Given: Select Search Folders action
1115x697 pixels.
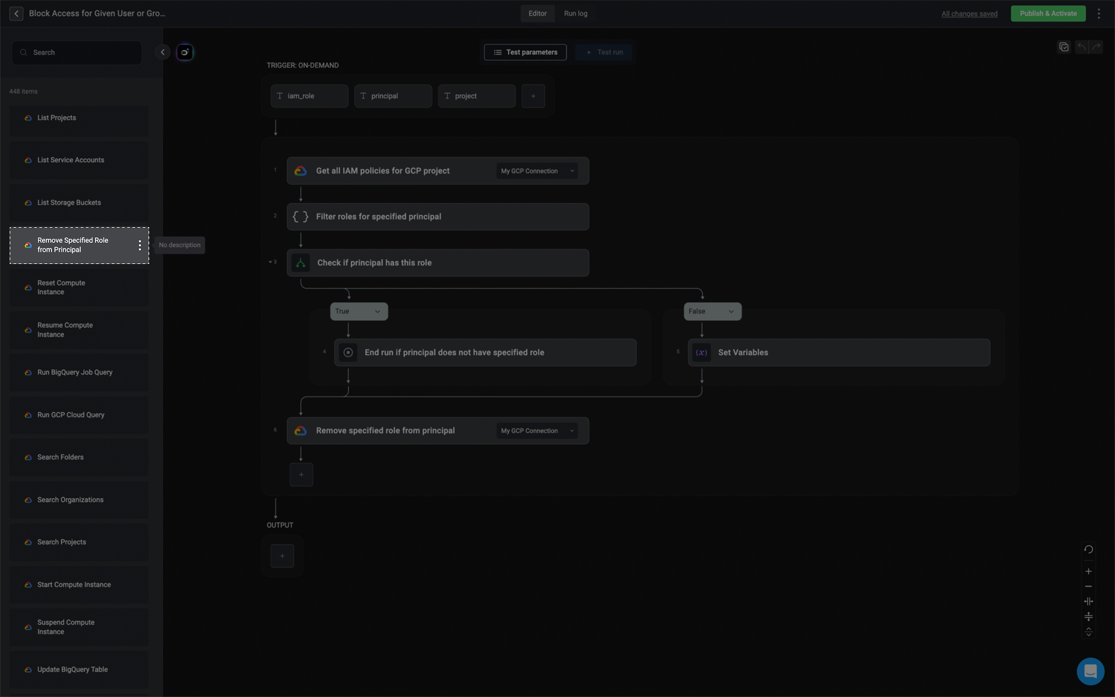Looking at the screenshot, I should 79,458.
